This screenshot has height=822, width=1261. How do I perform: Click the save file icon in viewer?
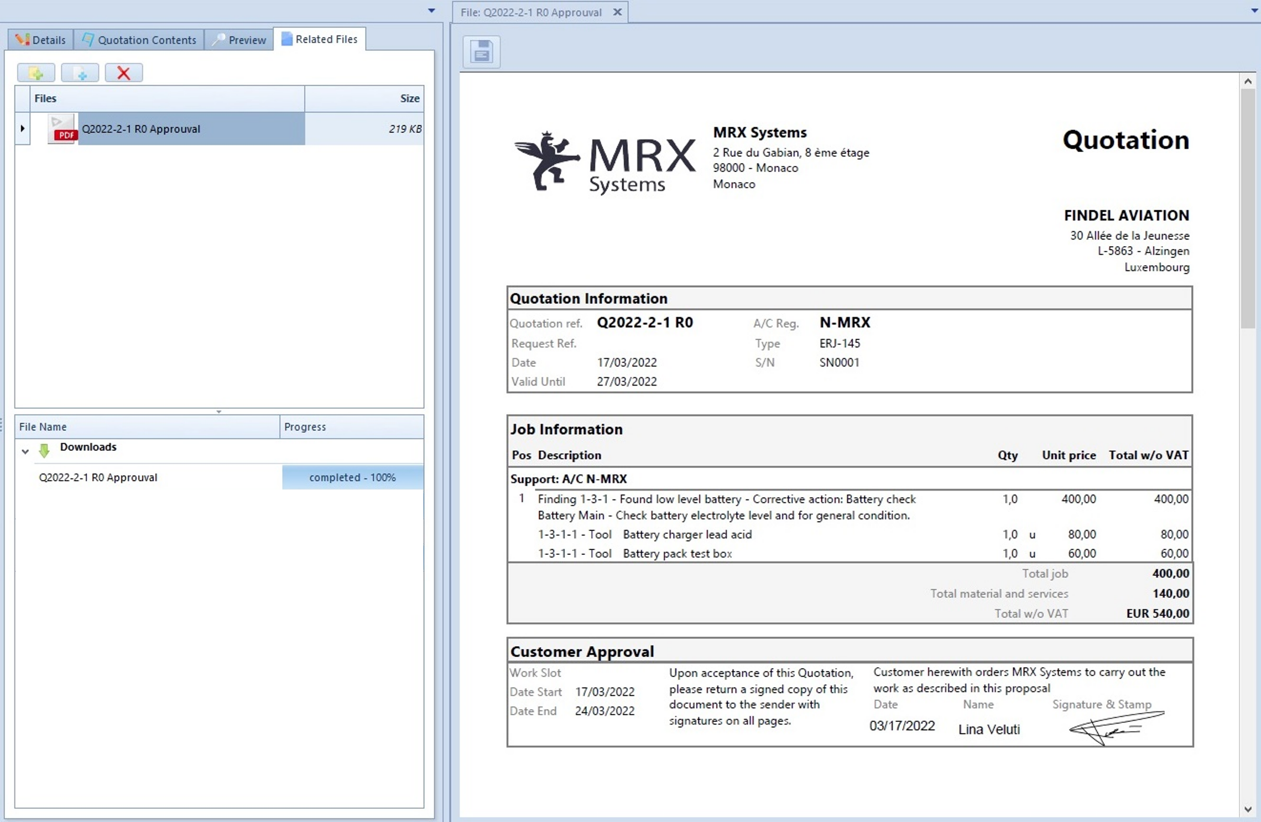coord(482,52)
